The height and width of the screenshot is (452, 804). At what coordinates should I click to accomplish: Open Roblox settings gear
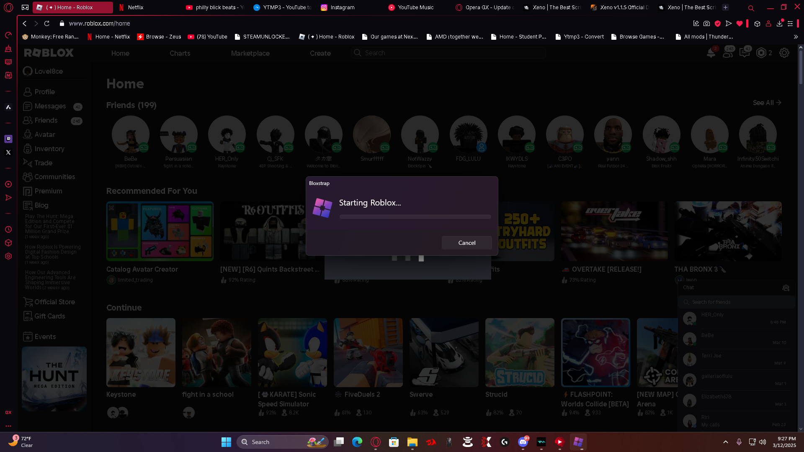[x=784, y=53]
